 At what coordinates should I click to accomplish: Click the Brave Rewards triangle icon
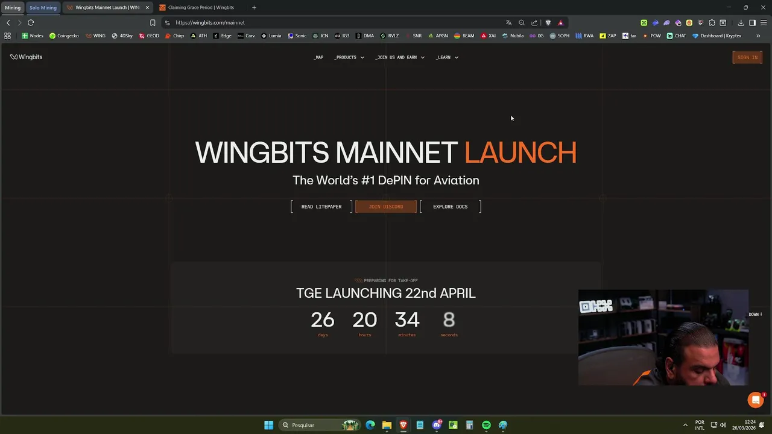(x=560, y=22)
